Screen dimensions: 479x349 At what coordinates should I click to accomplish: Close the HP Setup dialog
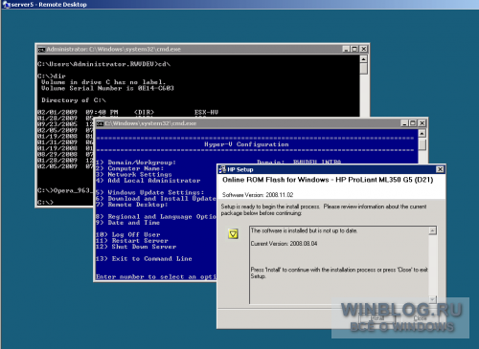[440, 169]
